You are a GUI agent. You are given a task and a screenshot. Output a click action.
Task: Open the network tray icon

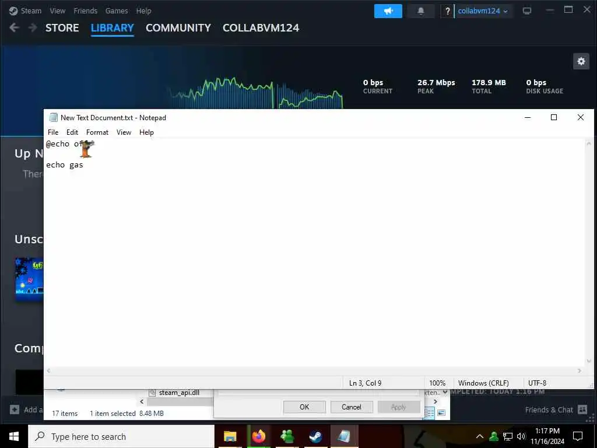[508, 436]
